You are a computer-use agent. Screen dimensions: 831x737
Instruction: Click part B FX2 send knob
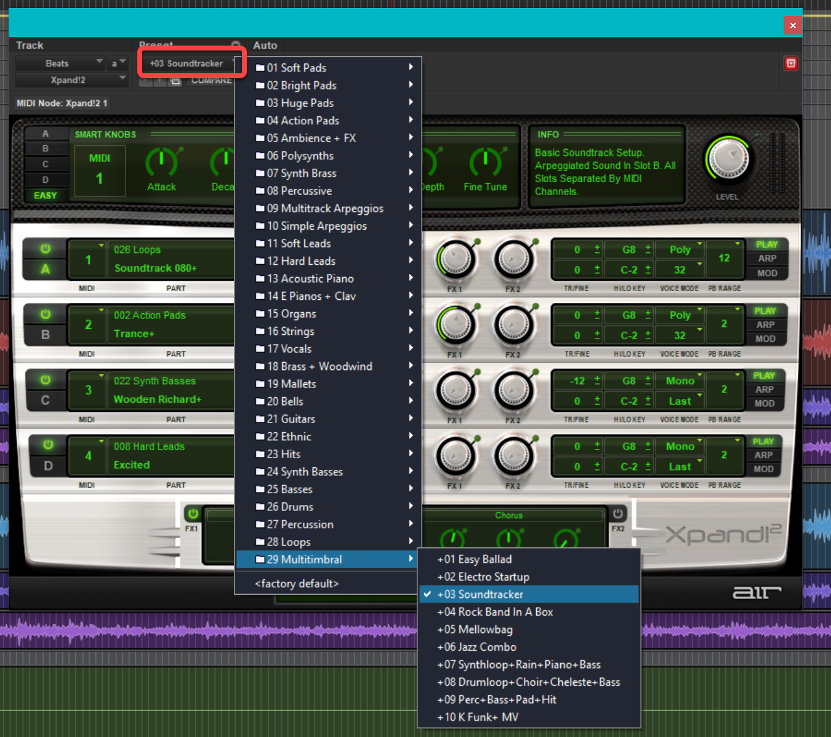pos(513,324)
